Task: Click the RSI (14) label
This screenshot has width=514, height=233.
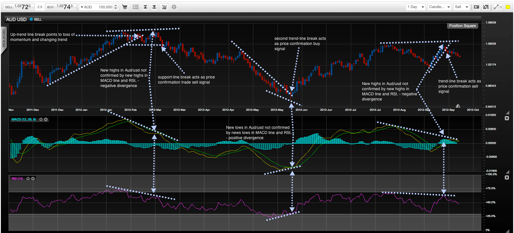Action: 17,179
